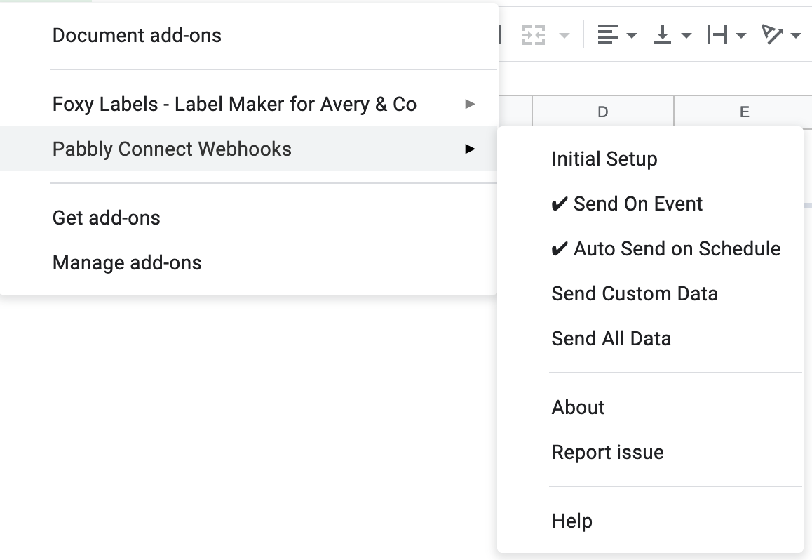
Task: Click the vertical align icon
Action: (663, 34)
